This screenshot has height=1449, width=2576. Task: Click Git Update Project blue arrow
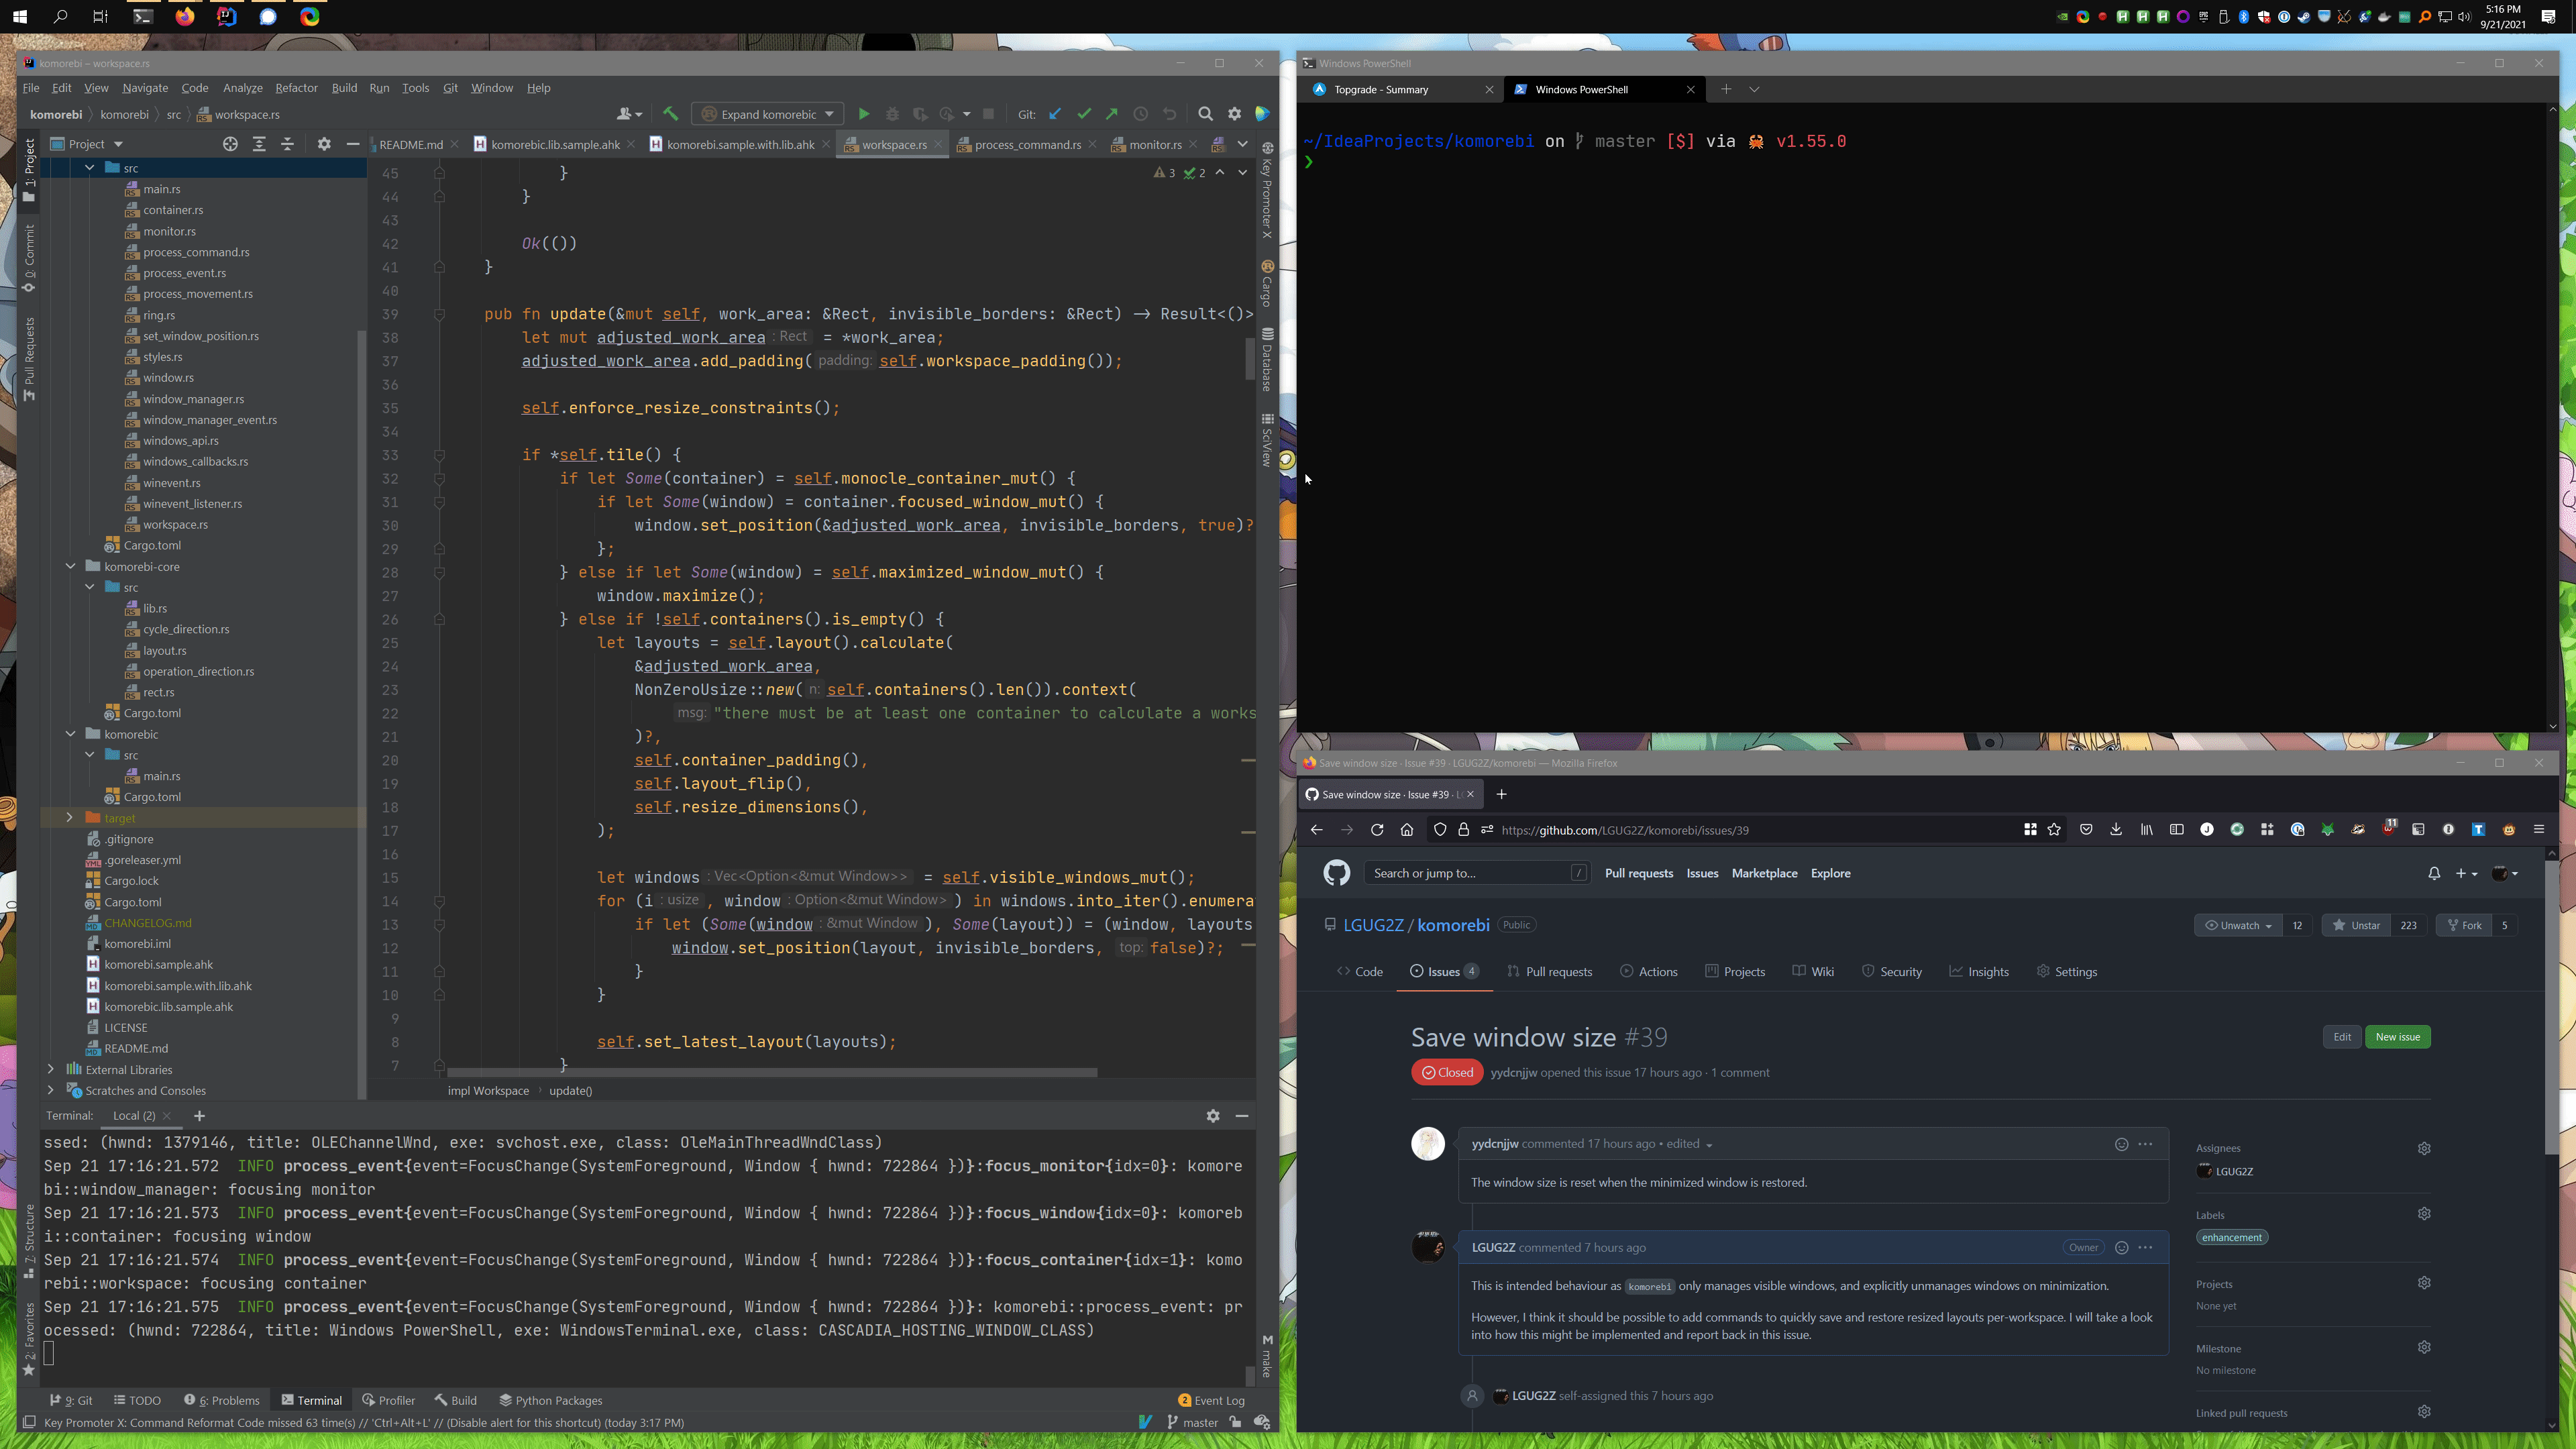(x=1055, y=114)
